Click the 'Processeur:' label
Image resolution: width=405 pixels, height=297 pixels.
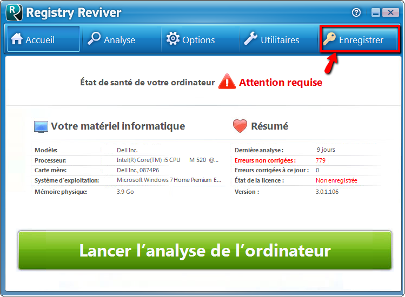click(x=50, y=160)
